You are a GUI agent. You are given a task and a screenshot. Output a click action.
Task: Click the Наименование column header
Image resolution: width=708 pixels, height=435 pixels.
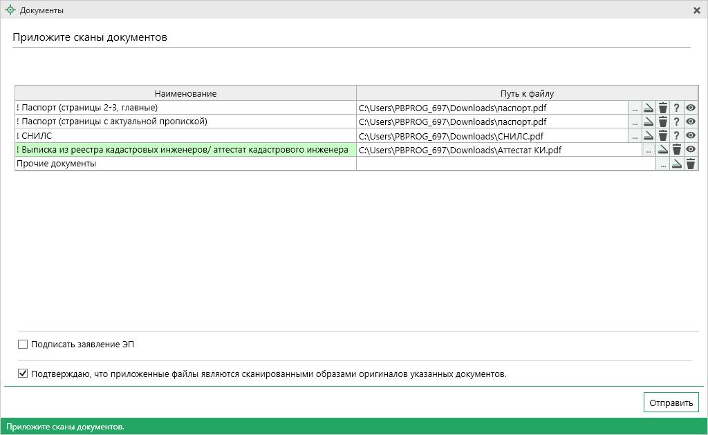(185, 93)
